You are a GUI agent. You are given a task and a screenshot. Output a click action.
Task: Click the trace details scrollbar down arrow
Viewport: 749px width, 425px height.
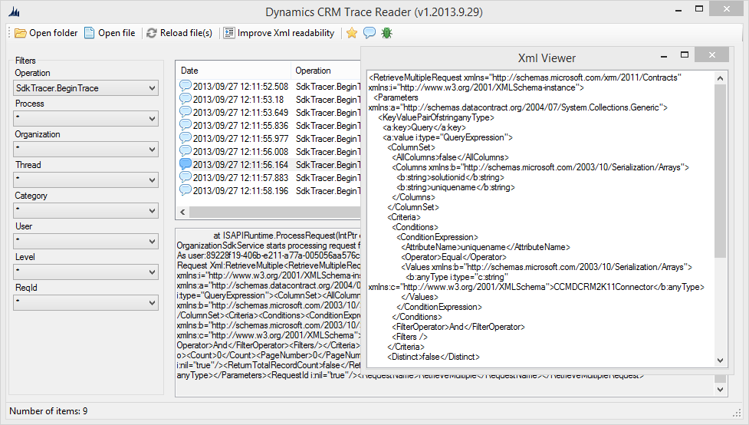[721, 390]
